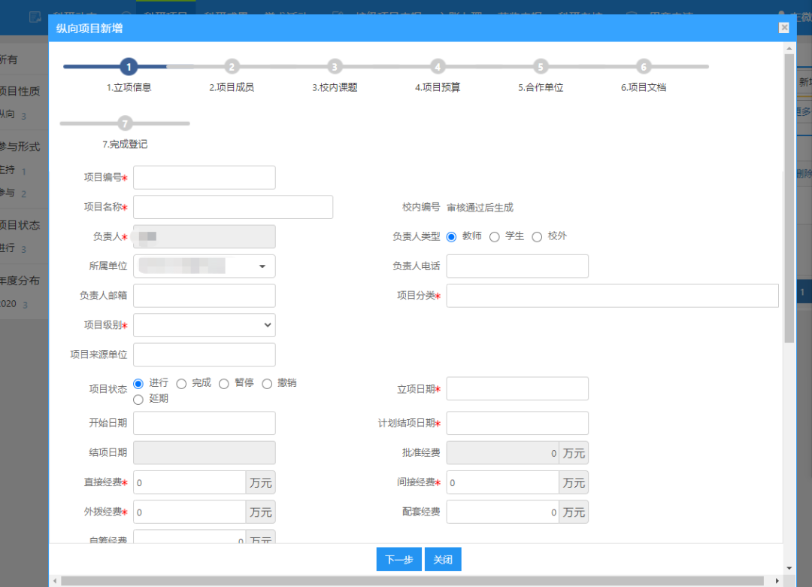The width and height of the screenshot is (812, 587).
Task: Click step 5 合作单位 circle icon
Action: click(x=541, y=67)
